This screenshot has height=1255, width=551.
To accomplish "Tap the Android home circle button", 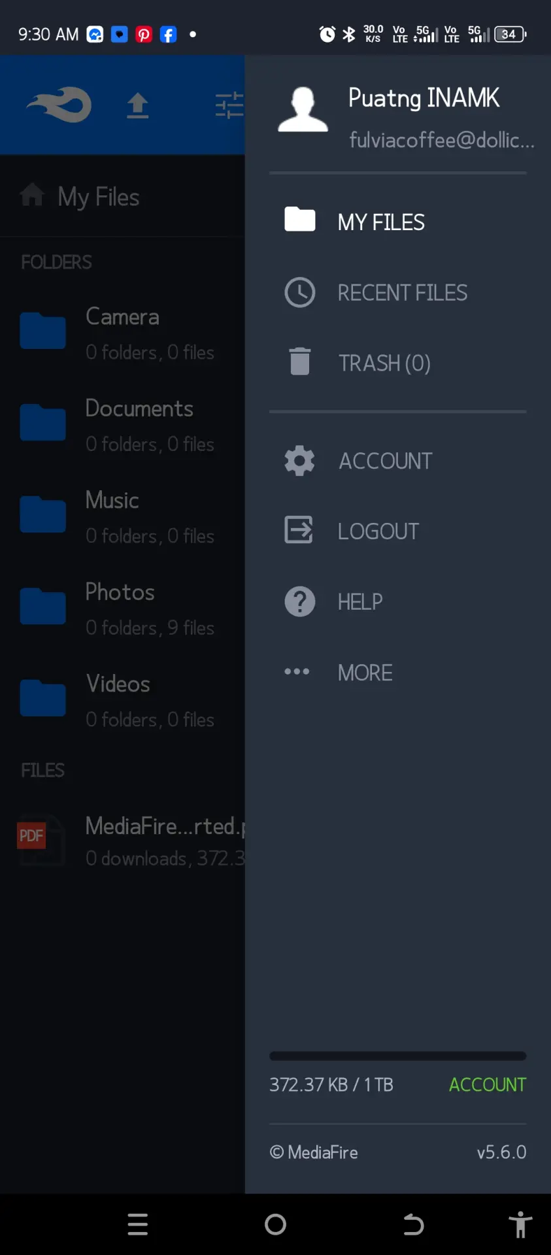I will tap(276, 1224).
